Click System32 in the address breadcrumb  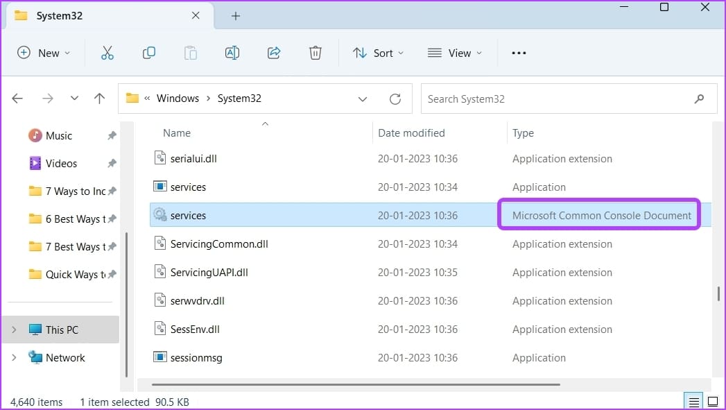point(239,99)
